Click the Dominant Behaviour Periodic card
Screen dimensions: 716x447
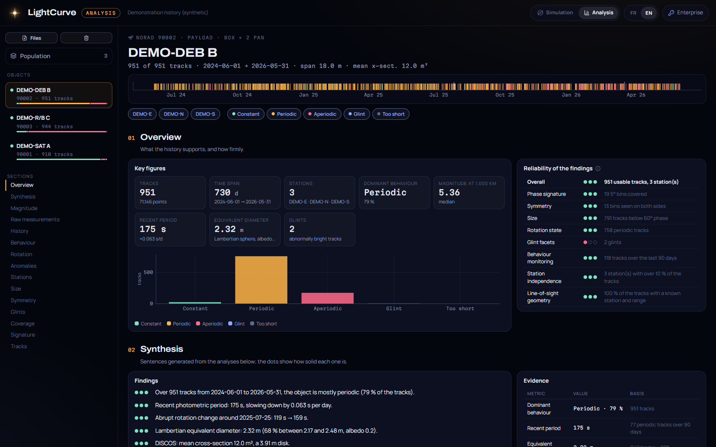tap(394, 193)
